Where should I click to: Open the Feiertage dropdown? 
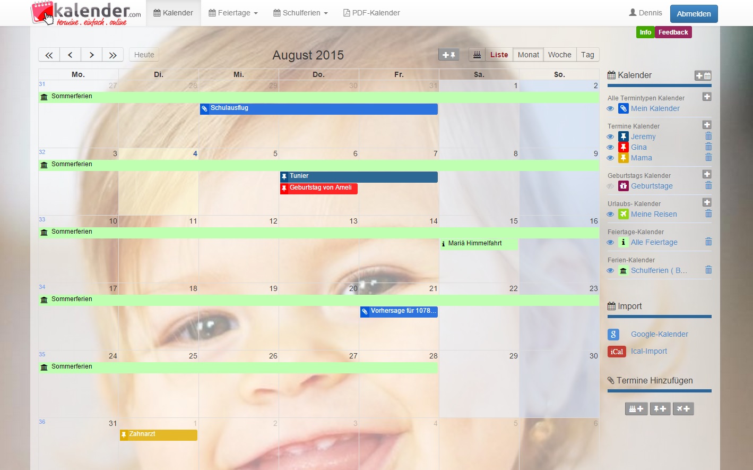232,12
